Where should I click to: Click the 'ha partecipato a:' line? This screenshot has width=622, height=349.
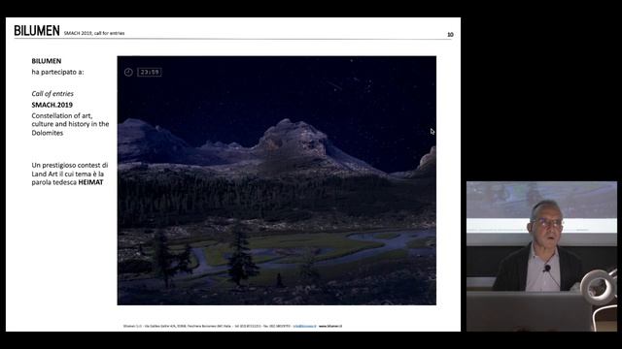click(x=58, y=72)
